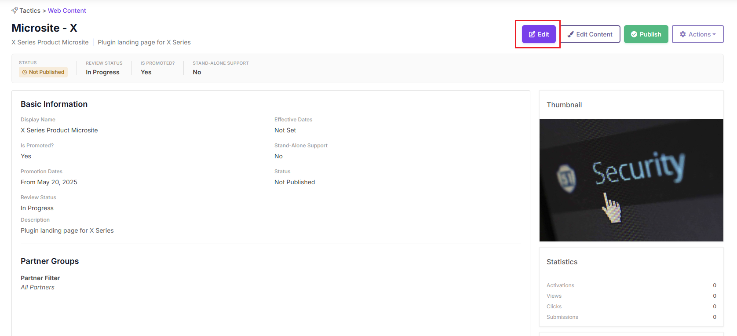This screenshot has height=336, width=737.
Task: Click the Microsite - X page title
Action: tap(44, 28)
